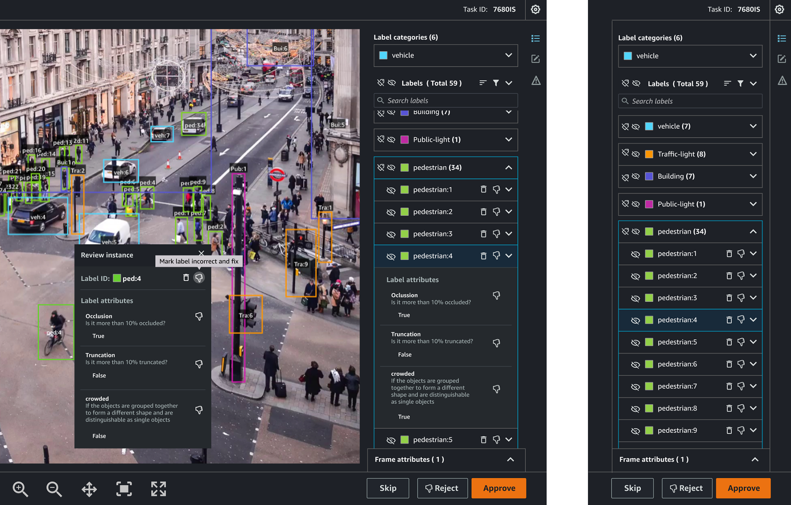Click Approve button in right window

[743, 488]
